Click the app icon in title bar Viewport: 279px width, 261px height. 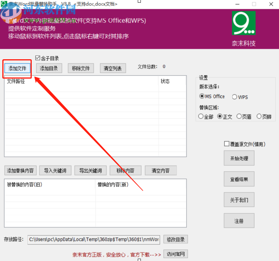[x=4, y=4]
